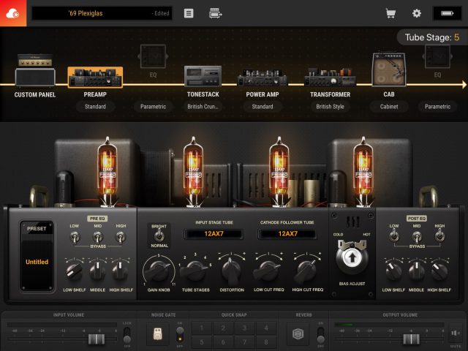Open the settings gear
Image resolution: width=468 pixels, height=351 pixels.
[x=416, y=13]
